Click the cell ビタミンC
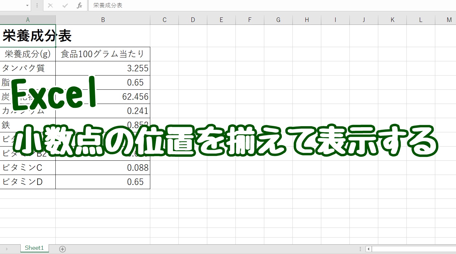The width and height of the screenshot is (456, 254). (28, 168)
